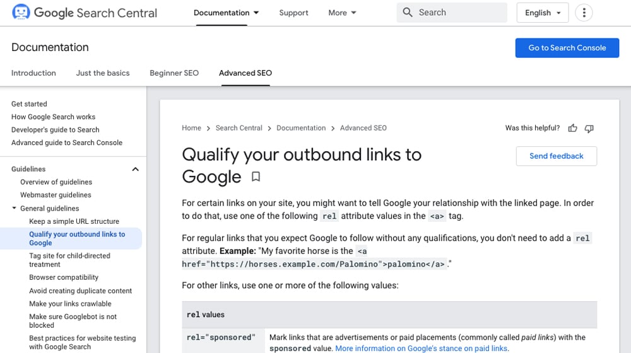Open Search Central breadcrumb link
631x353 pixels.
tap(239, 128)
